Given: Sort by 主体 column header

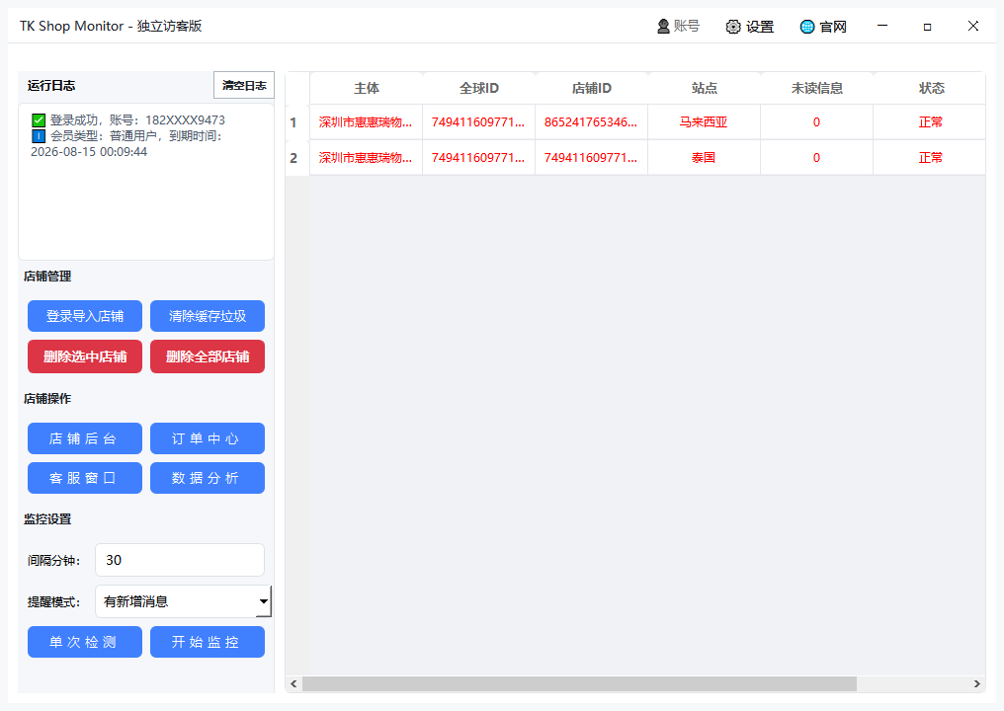Looking at the screenshot, I should (x=367, y=88).
